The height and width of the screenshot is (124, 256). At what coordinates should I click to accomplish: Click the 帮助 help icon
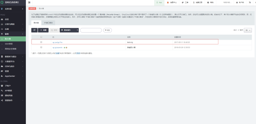(x=210, y=2)
